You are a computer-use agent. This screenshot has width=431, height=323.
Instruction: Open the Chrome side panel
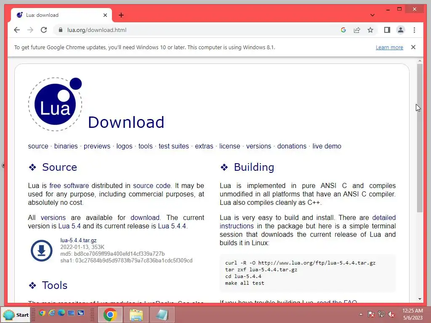387,30
